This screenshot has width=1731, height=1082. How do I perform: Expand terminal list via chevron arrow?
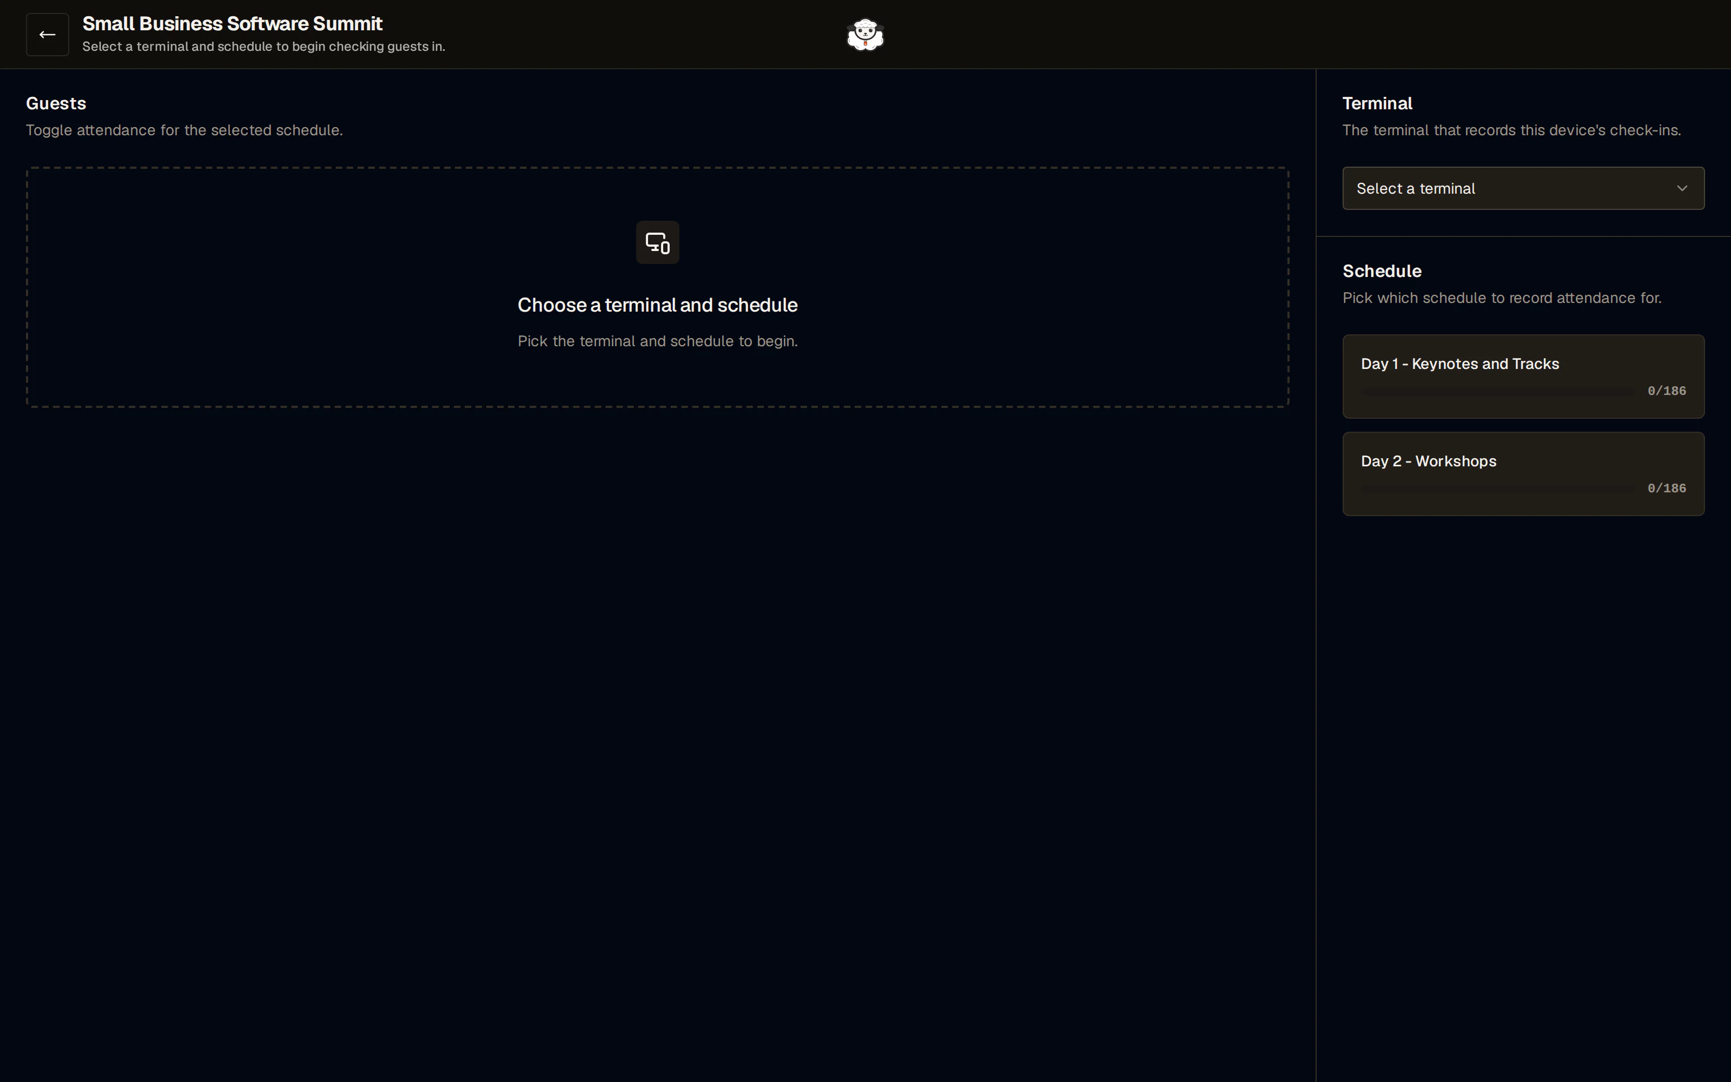[1682, 188]
